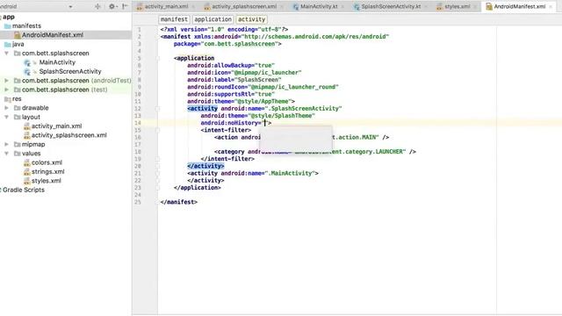Expand com.bett.splashscreen (androidTest) package

tap(6, 80)
